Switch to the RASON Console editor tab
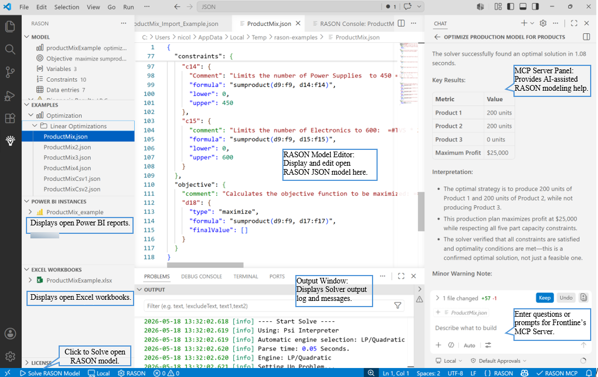 tap(353, 24)
